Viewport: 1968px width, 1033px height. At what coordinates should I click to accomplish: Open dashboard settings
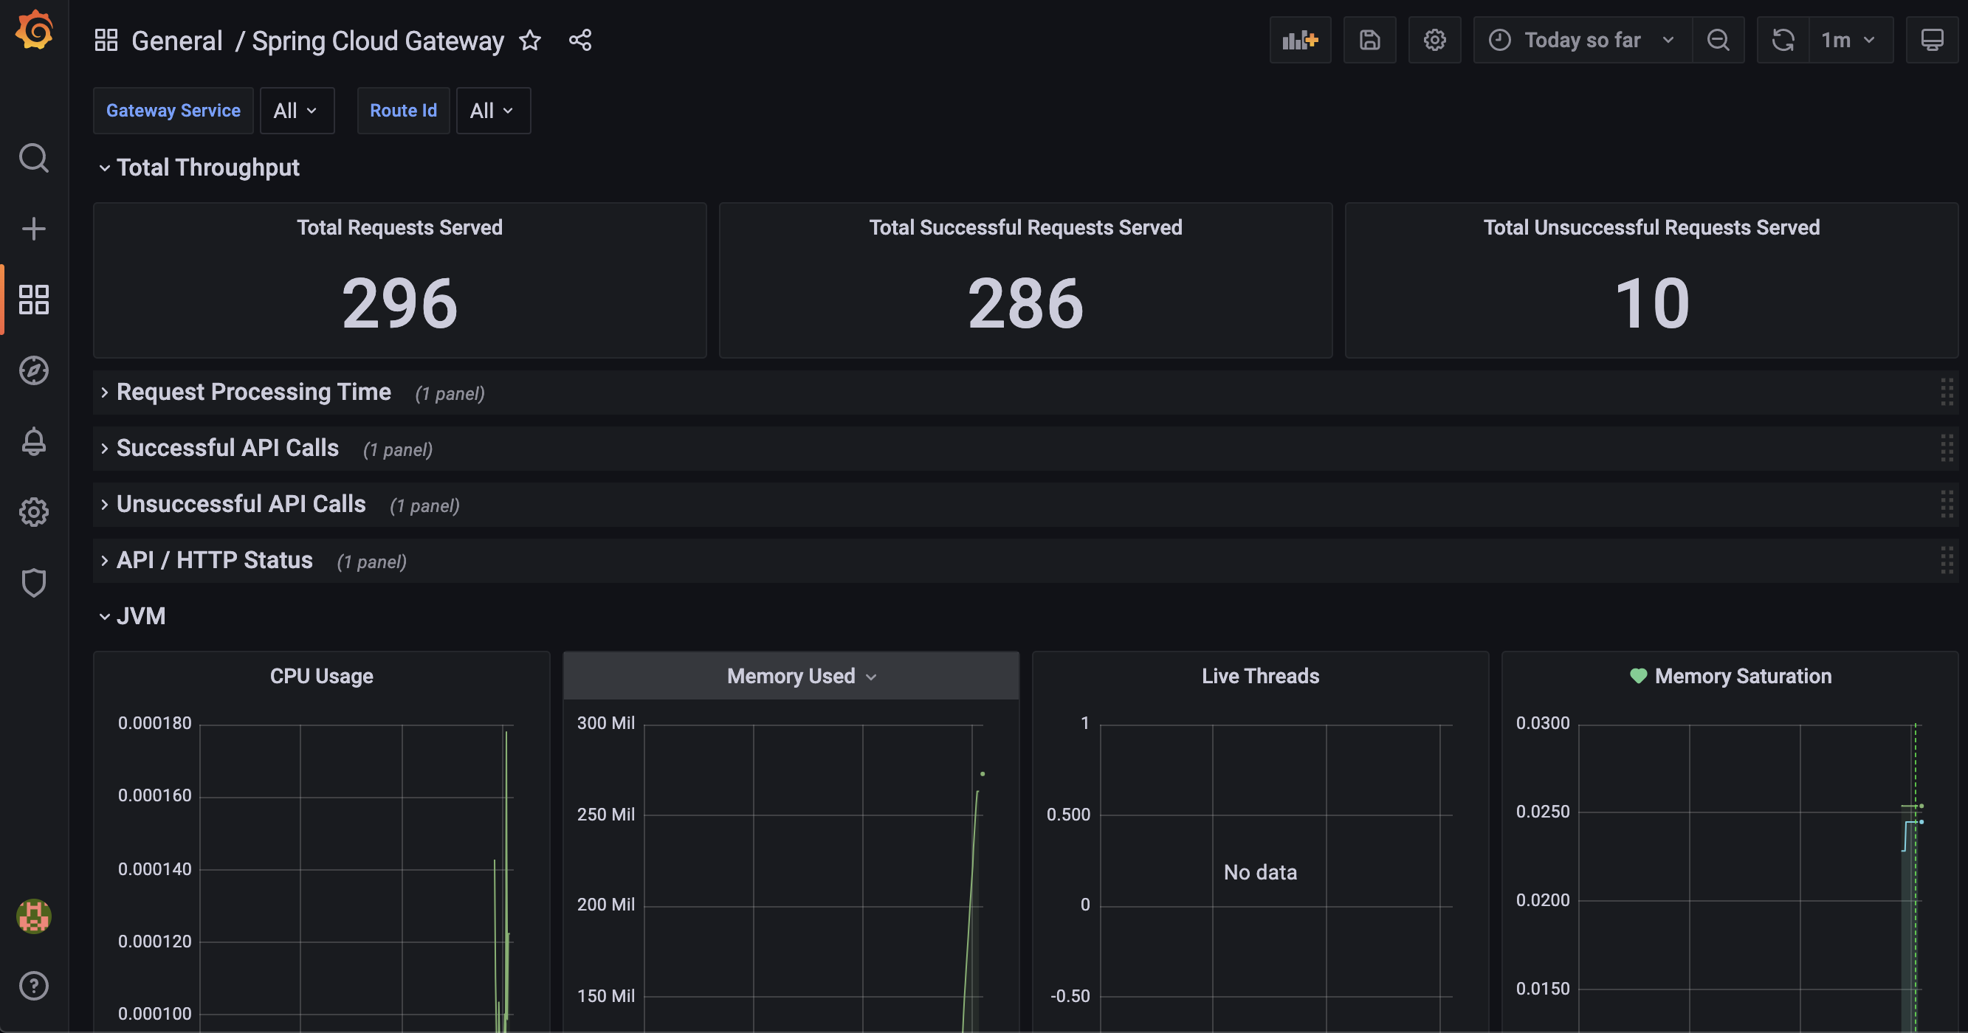(1435, 40)
